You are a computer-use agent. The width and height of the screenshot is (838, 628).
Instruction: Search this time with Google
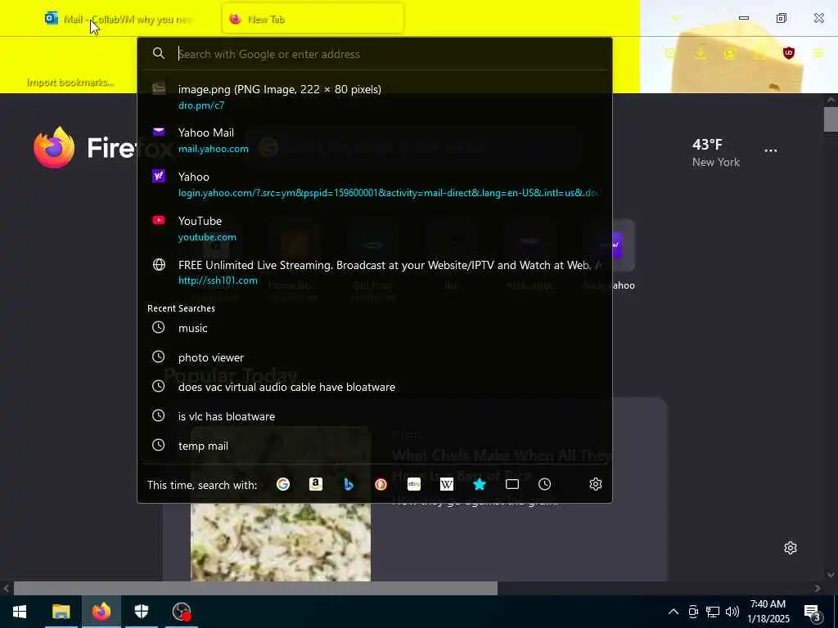click(x=283, y=484)
